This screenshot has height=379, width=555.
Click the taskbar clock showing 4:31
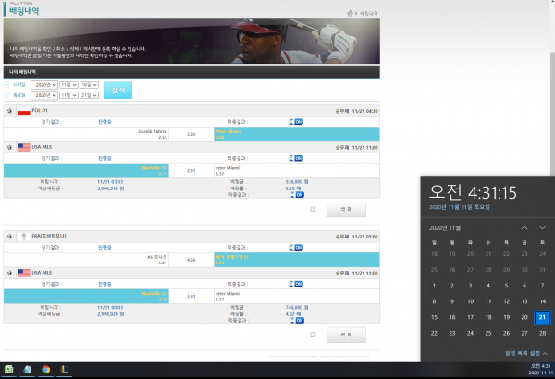click(x=540, y=369)
